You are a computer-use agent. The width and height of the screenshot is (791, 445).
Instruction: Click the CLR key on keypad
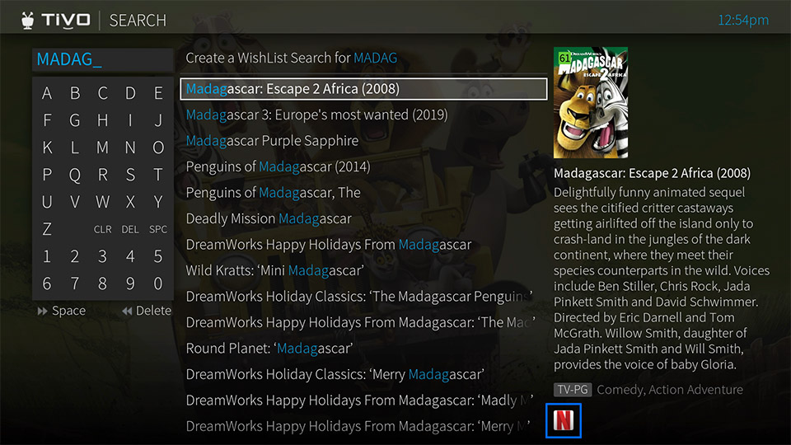tap(102, 230)
